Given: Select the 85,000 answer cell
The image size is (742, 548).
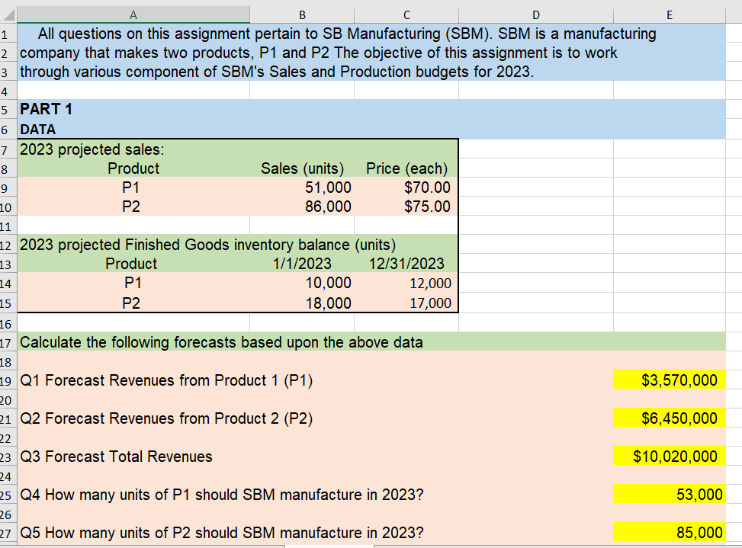Looking at the screenshot, I should pos(669,533).
